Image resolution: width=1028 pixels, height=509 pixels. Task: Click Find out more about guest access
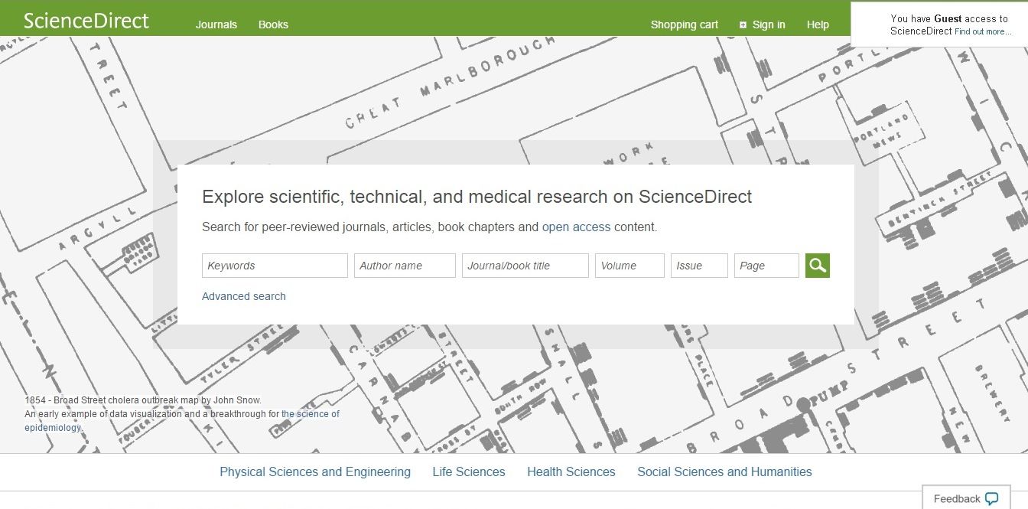983,31
